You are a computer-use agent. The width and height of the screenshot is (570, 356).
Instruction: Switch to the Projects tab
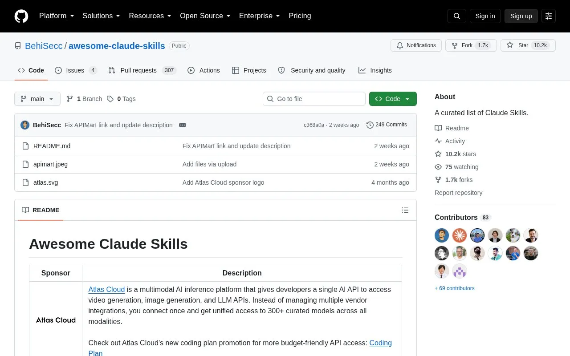click(249, 70)
